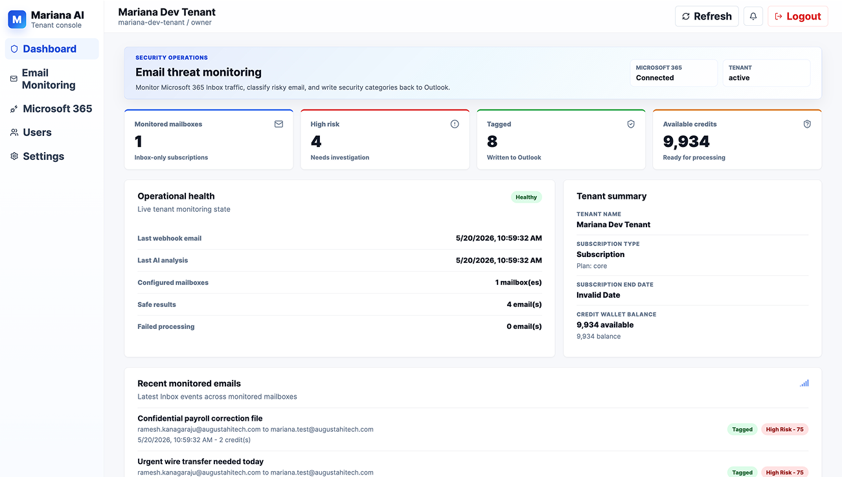Click High Risk - 75 badge on wire transfer email
The image size is (842, 477).
pyautogui.click(x=784, y=472)
